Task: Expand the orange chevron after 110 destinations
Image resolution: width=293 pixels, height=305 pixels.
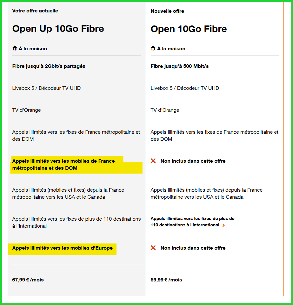Action: point(224,225)
